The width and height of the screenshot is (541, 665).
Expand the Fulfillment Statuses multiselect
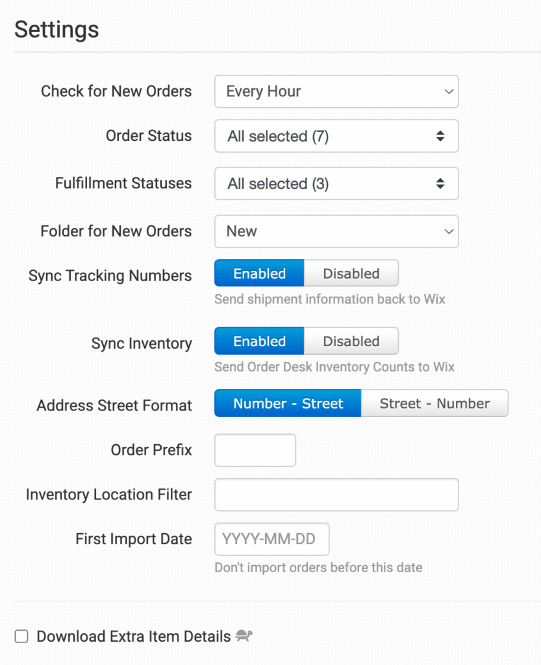336,184
